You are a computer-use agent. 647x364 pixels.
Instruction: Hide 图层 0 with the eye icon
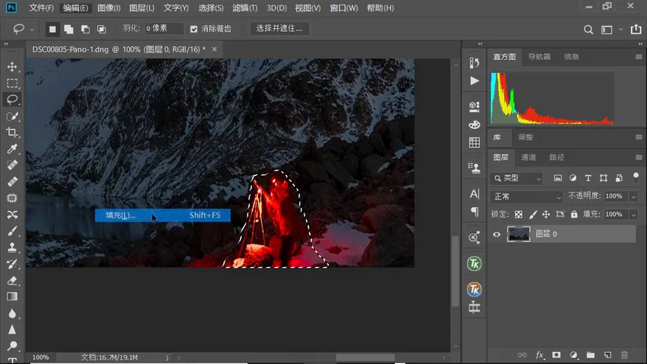coord(497,234)
